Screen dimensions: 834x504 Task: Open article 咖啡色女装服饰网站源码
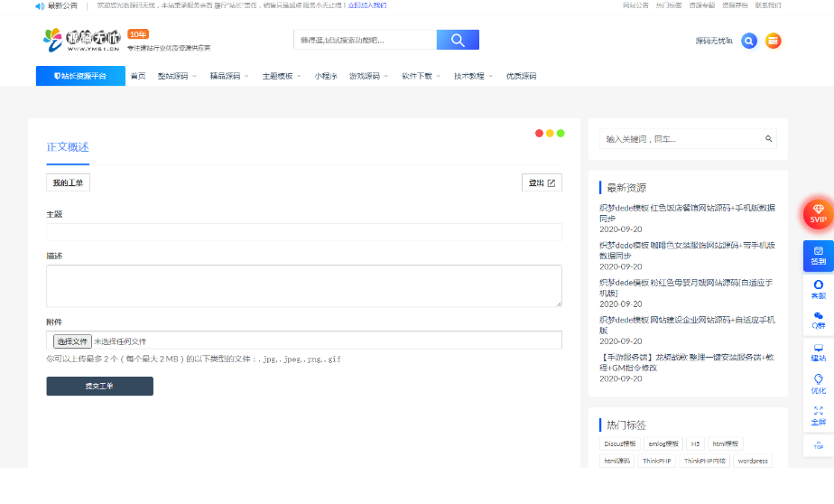click(687, 250)
